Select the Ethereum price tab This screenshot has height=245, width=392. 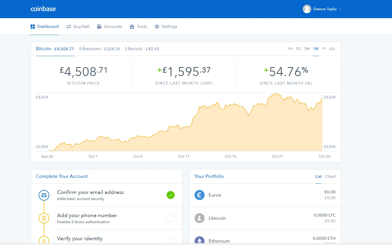pos(100,49)
